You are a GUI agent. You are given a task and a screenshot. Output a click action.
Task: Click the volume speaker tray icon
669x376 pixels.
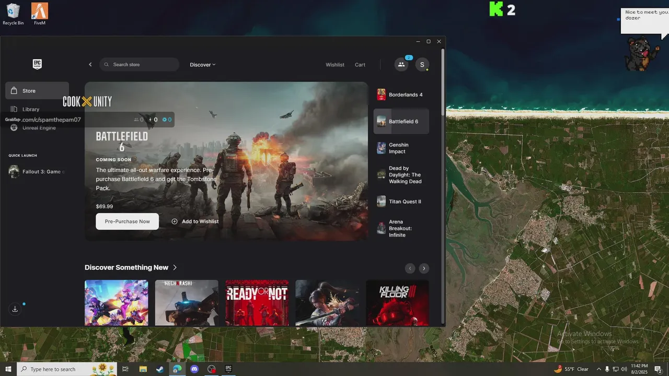624,369
